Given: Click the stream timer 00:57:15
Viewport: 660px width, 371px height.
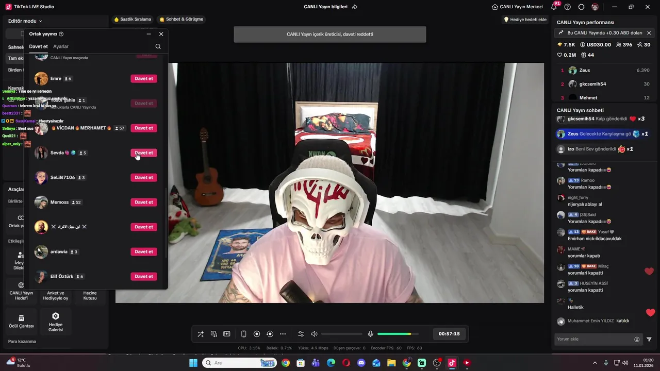Looking at the screenshot, I should click(449, 334).
